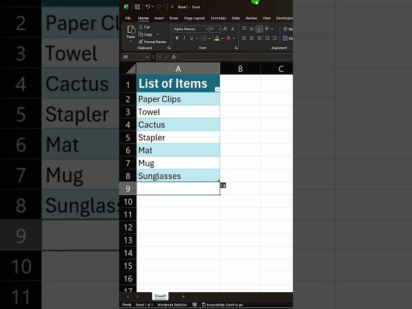412x309 pixels.
Task: Open Customize Quick Access Toolbar dropdown
Action: click(172, 7)
